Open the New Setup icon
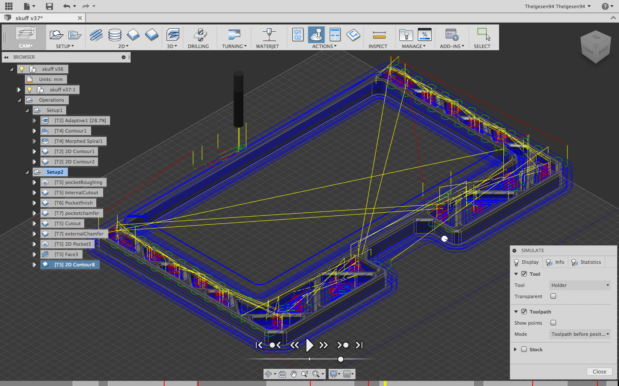 [x=56, y=35]
